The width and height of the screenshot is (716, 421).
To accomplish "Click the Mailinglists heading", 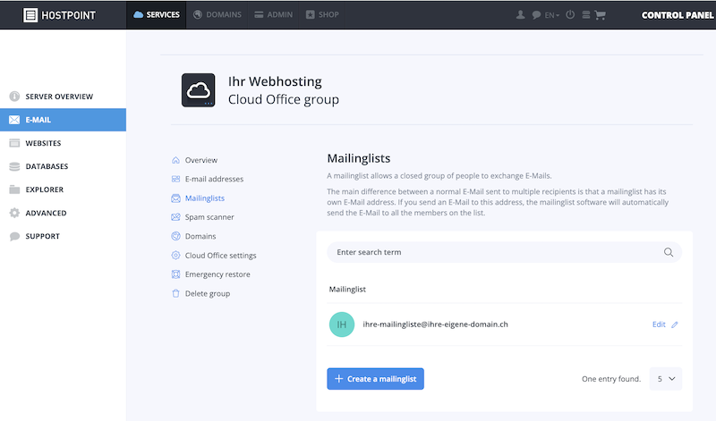I will (x=359, y=158).
